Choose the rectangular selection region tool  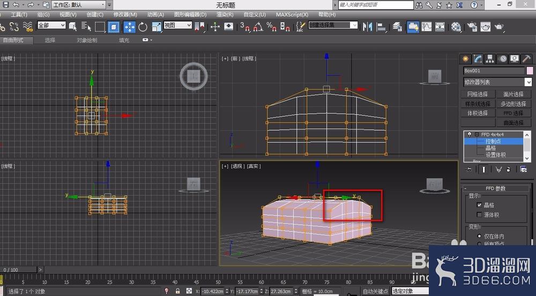point(100,27)
